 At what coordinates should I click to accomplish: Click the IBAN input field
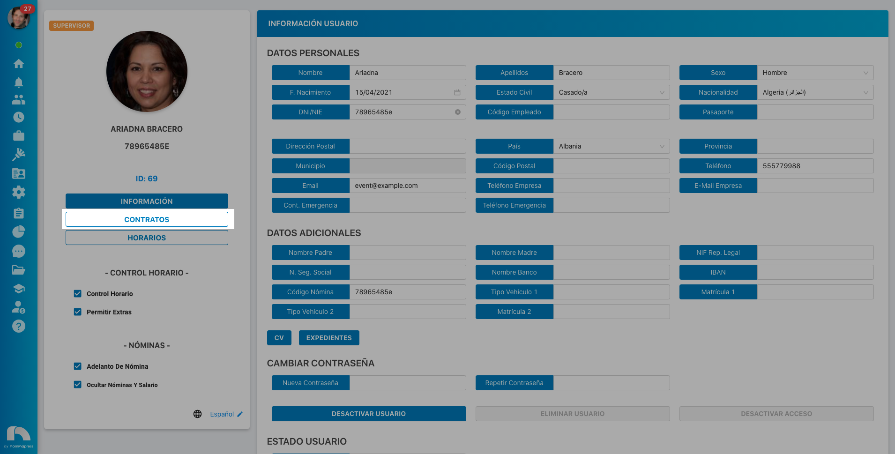point(815,272)
